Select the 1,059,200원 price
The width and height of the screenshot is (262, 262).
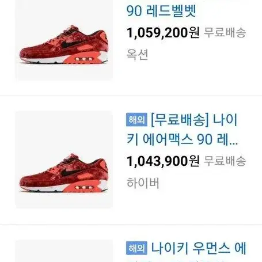coord(163,32)
